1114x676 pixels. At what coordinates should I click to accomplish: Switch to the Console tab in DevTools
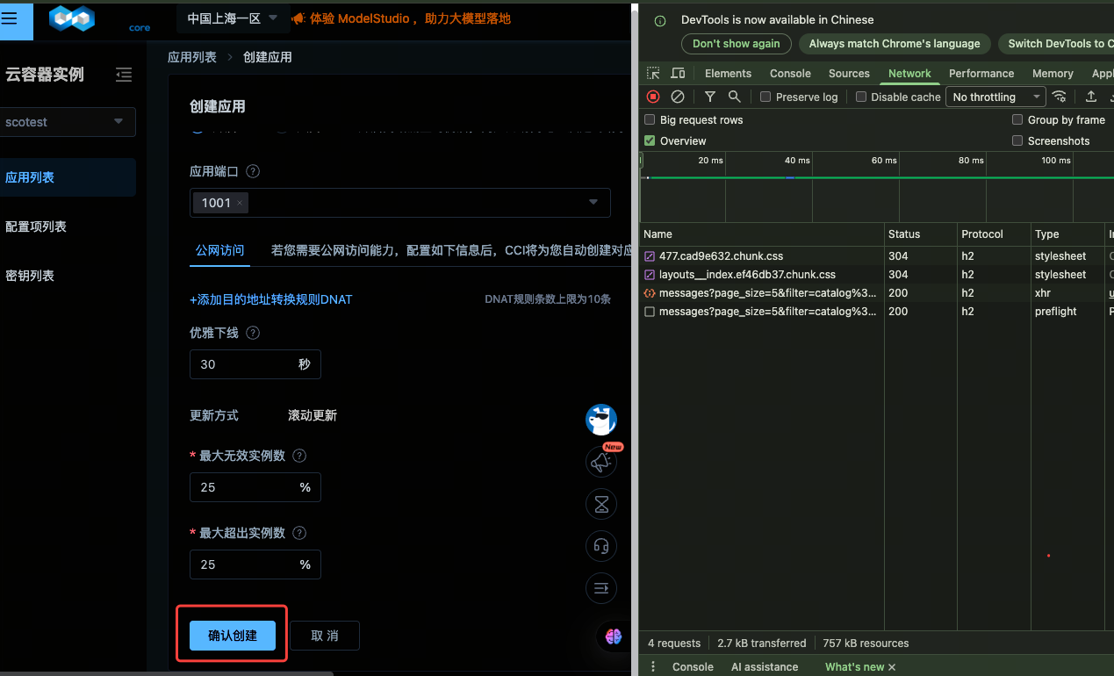pos(790,74)
